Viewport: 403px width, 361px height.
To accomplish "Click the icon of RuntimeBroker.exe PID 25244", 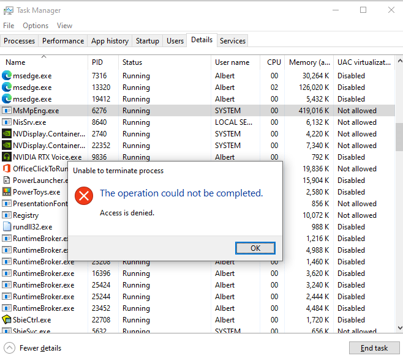I will [x=7, y=297].
